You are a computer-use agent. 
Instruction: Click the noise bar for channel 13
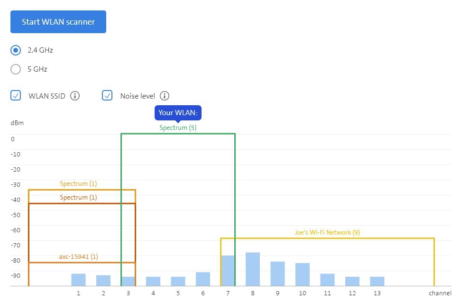(x=377, y=281)
